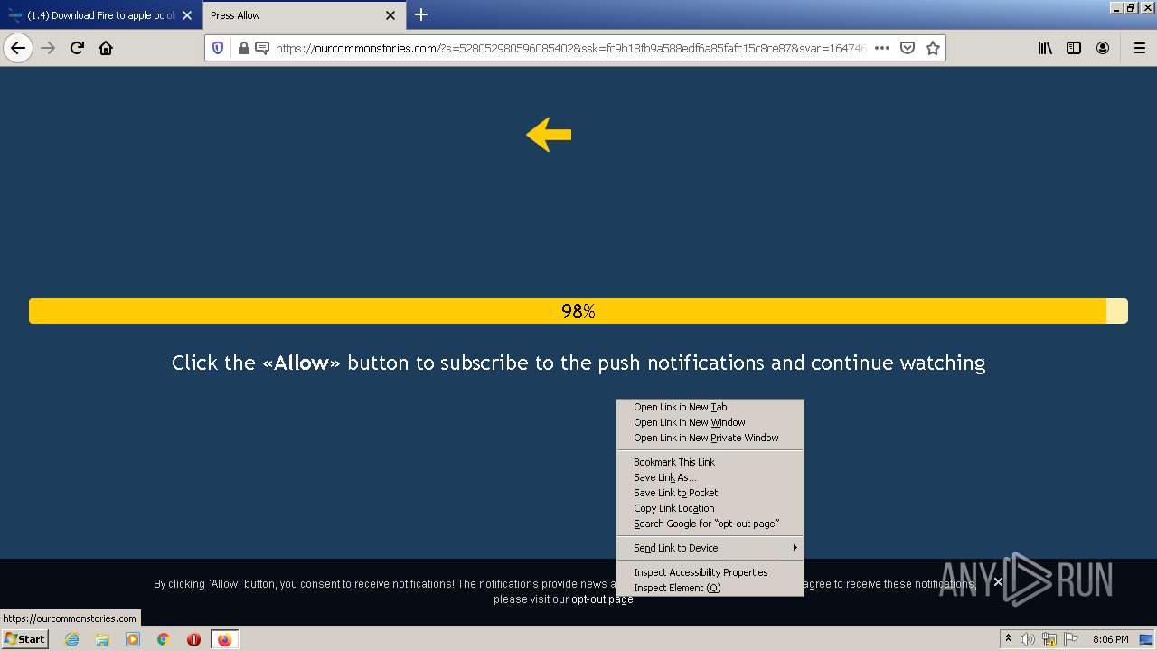
Task: Show hidden system tray icons
Action: pos(1009,639)
